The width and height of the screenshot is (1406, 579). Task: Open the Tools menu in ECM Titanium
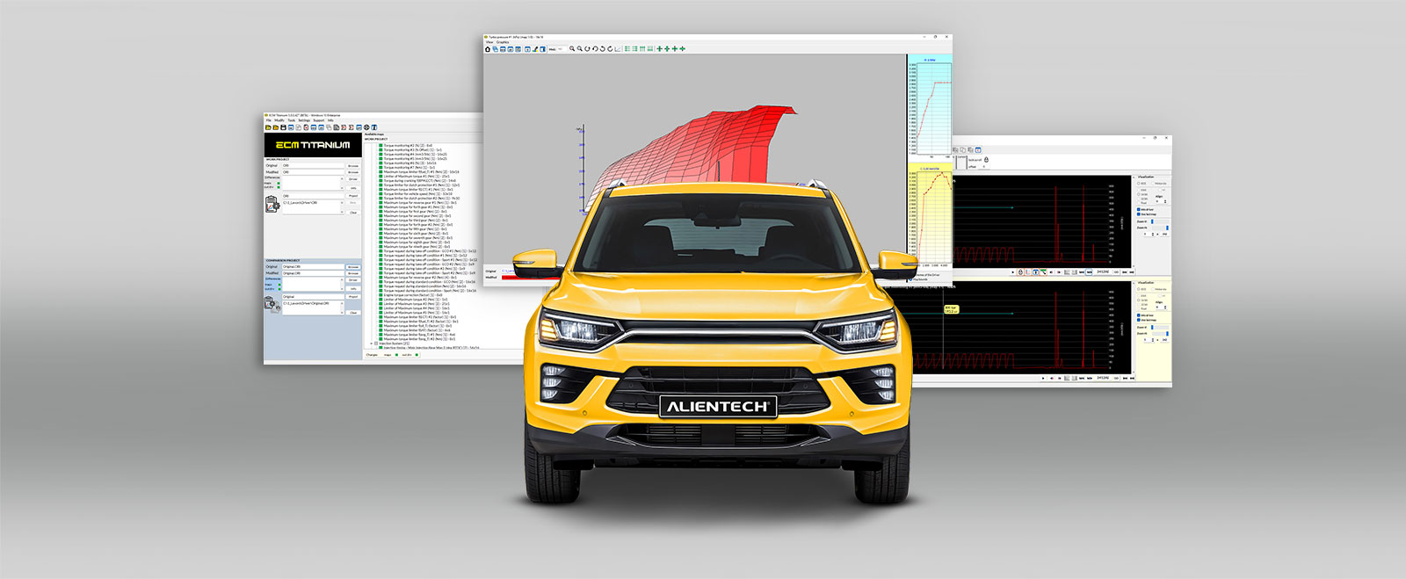(292, 120)
